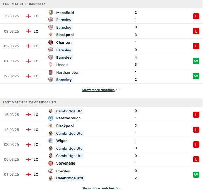Click the red L badge for Mansfield match
Image resolution: width=203 pixels, height=193 pixels.
(x=196, y=16)
